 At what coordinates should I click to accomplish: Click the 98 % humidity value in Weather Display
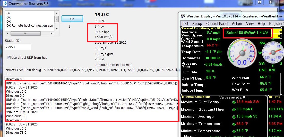pos(210,71)
